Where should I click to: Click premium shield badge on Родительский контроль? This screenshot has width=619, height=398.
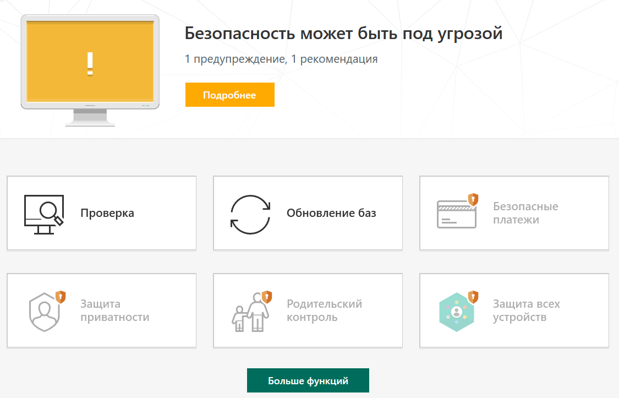tap(267, 297)
